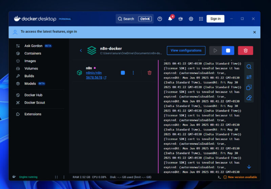This screenshot has width=271, height=189.
Task: Open the notifications bell icon
Action: [x=170, y=19]
